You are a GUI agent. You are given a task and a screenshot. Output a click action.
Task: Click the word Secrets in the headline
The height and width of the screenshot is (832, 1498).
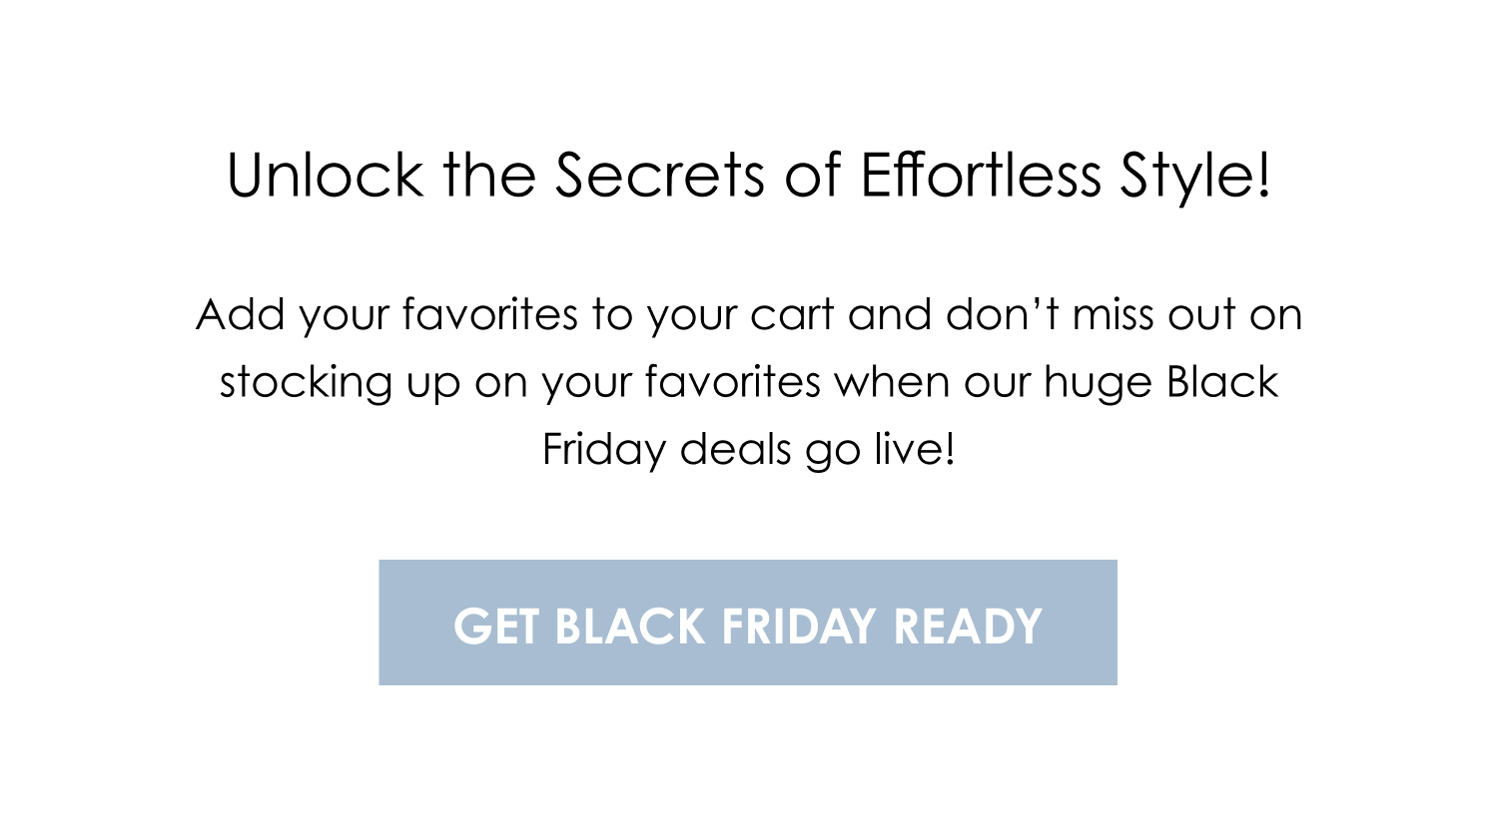pyautogui.click(x=661, y=176)
